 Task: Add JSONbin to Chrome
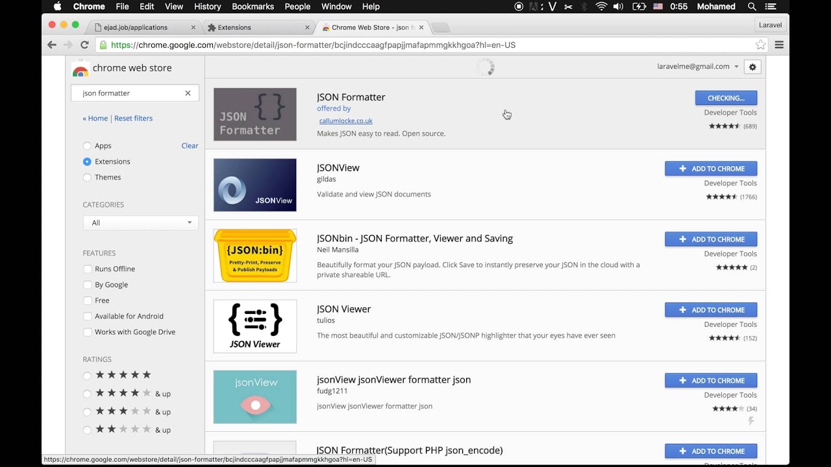(711, 239)
